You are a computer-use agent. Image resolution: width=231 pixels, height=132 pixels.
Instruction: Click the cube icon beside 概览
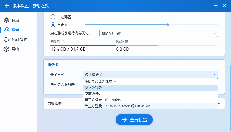click(6, 20)
